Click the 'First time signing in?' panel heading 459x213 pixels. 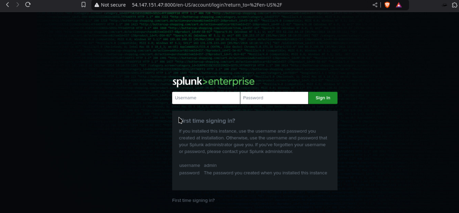[x=207, y=121]
